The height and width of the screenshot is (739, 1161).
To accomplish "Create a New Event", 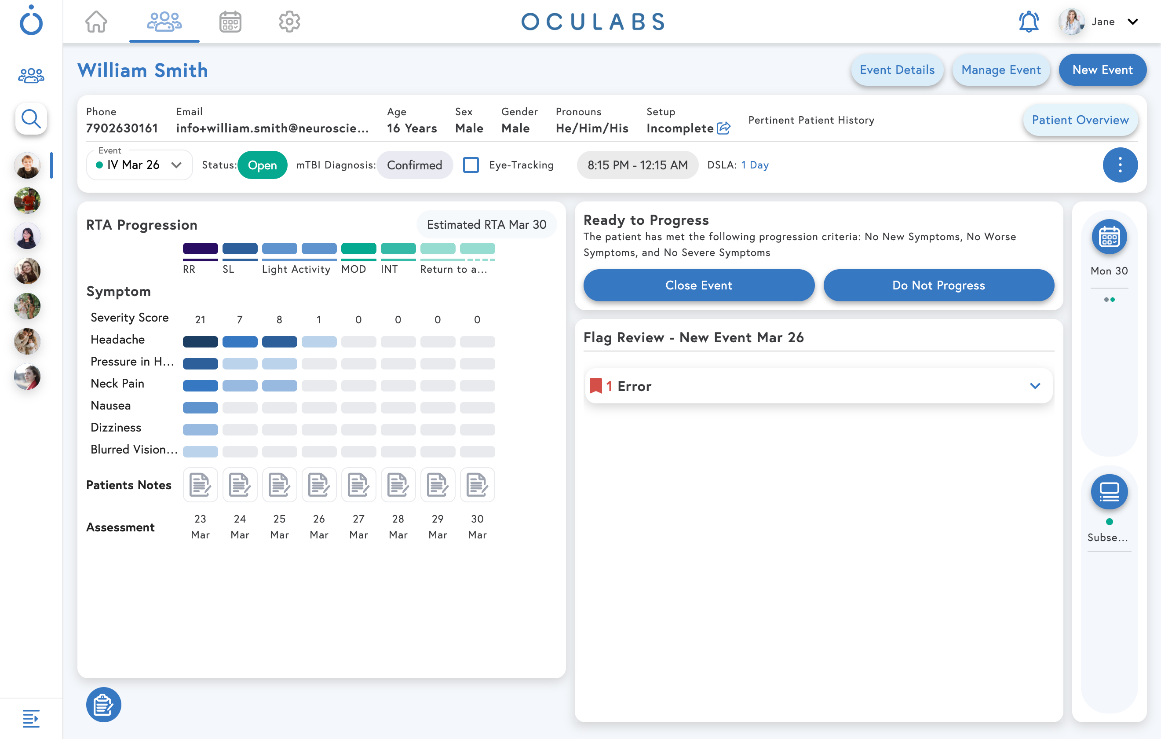I will point(1102,70).
